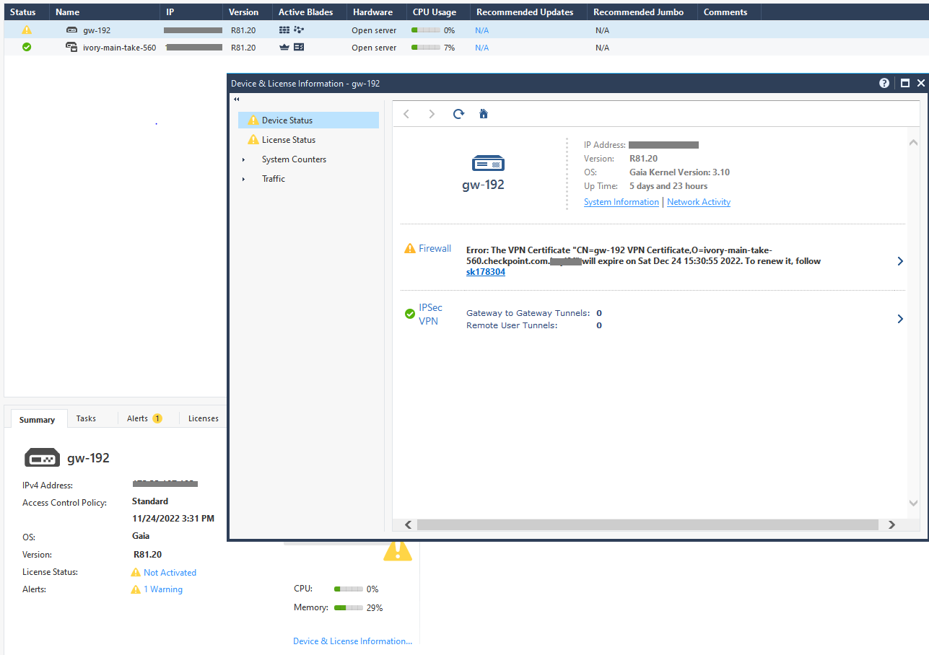The height and width of the screenshot is (655, 929).
Task: Switch to the Summary tab
Action: coord(38,419)
